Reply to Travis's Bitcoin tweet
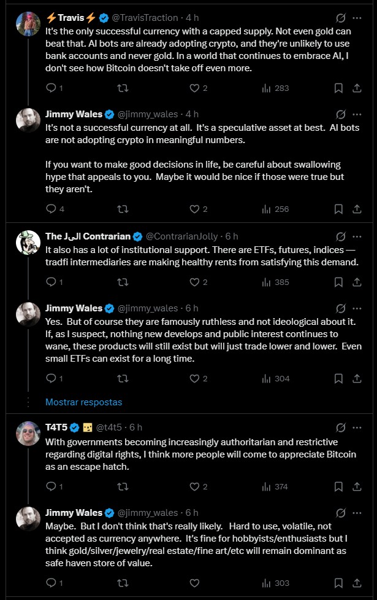This screenshot has width=377, height=600. coord(51,88)
